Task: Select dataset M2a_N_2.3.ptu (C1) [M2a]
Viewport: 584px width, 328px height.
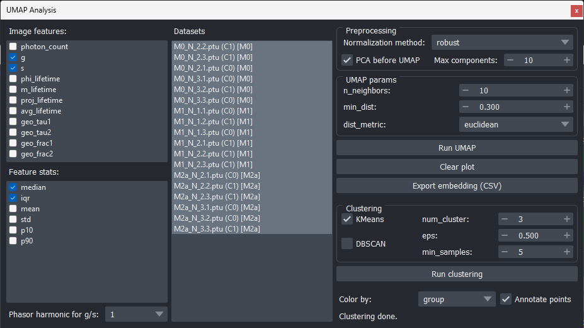Action: (x=252, y=197)
